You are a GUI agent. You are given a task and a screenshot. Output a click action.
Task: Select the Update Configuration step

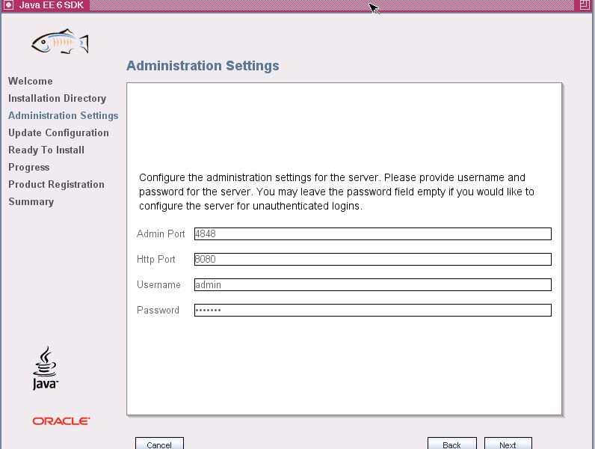coord(59,132)
